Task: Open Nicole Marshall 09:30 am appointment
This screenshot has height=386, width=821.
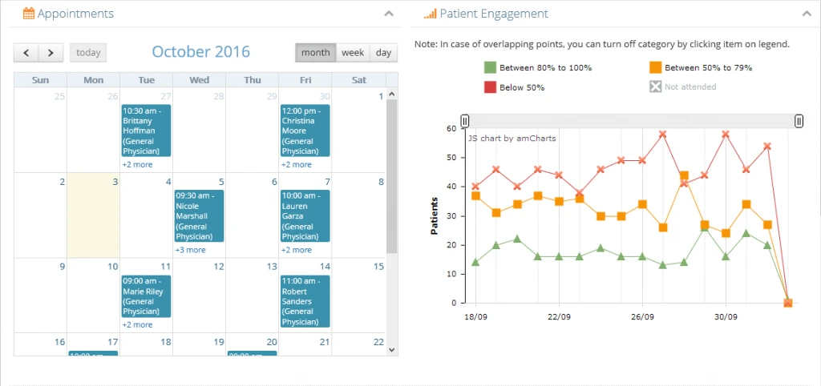Action: [x=199, y=216]
